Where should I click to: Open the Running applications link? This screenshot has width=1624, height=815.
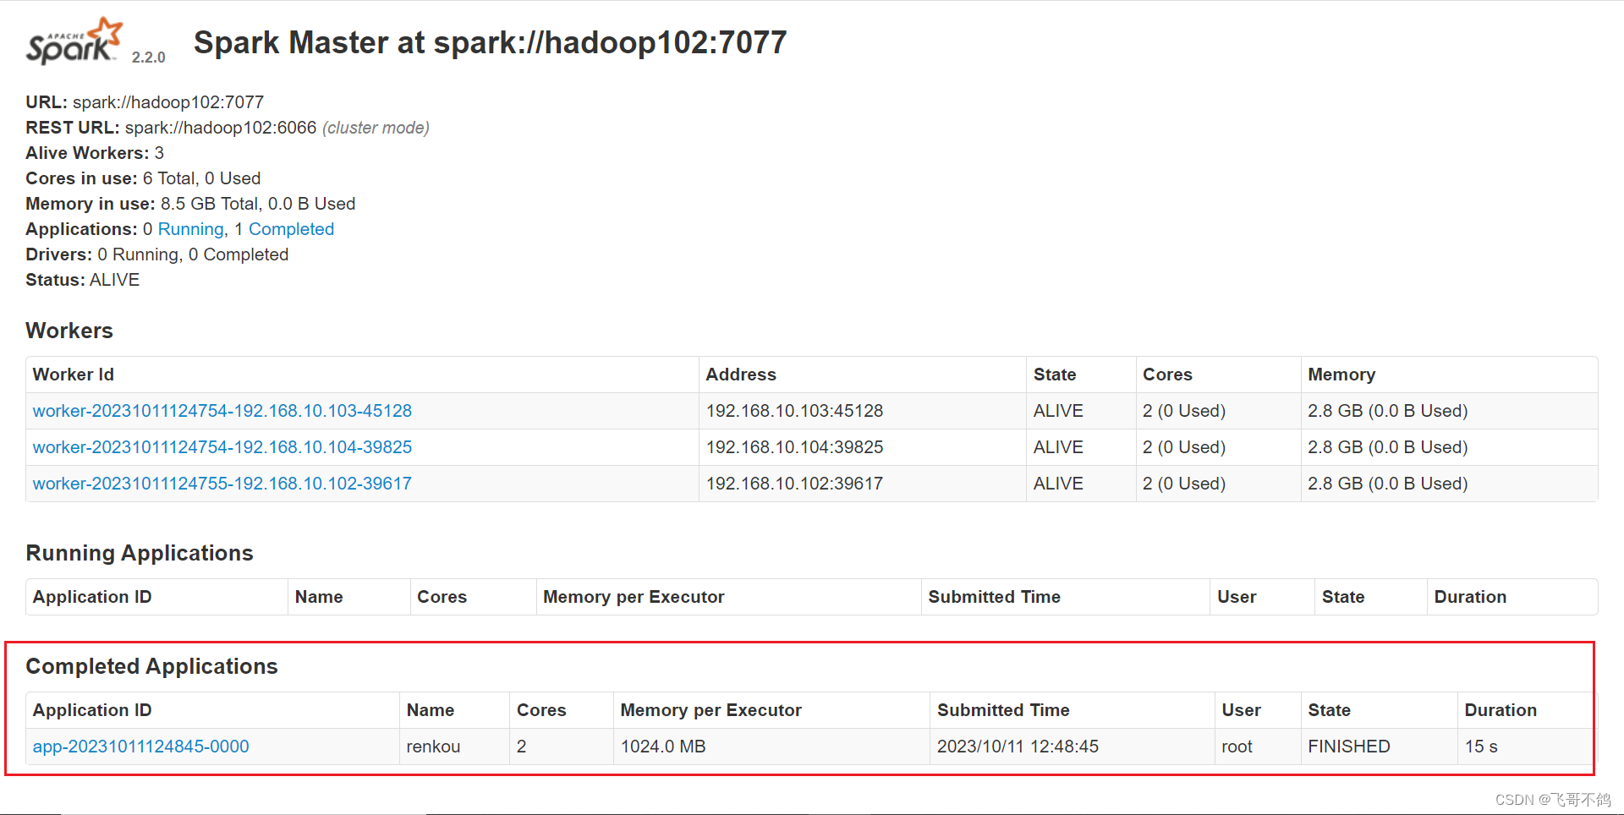pyautogui.click(x=191, y=229)
